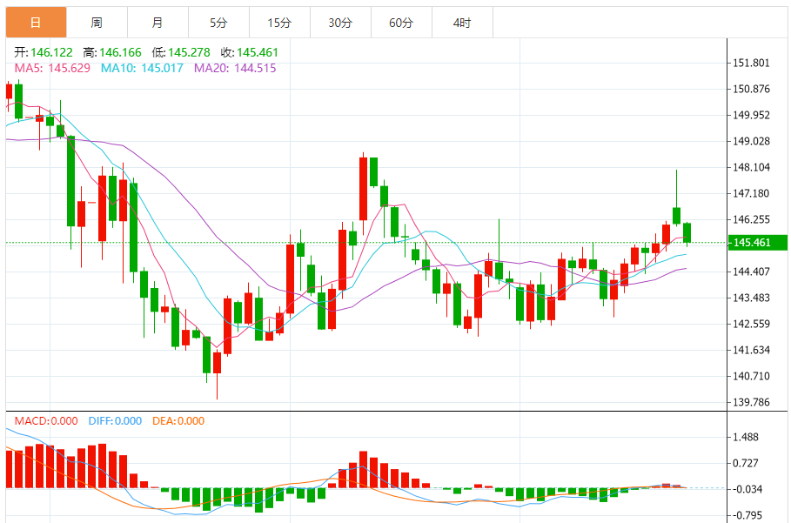Switch to the monthly 月 tab
This screenshot has width=791, height=523.
(158, 23)
